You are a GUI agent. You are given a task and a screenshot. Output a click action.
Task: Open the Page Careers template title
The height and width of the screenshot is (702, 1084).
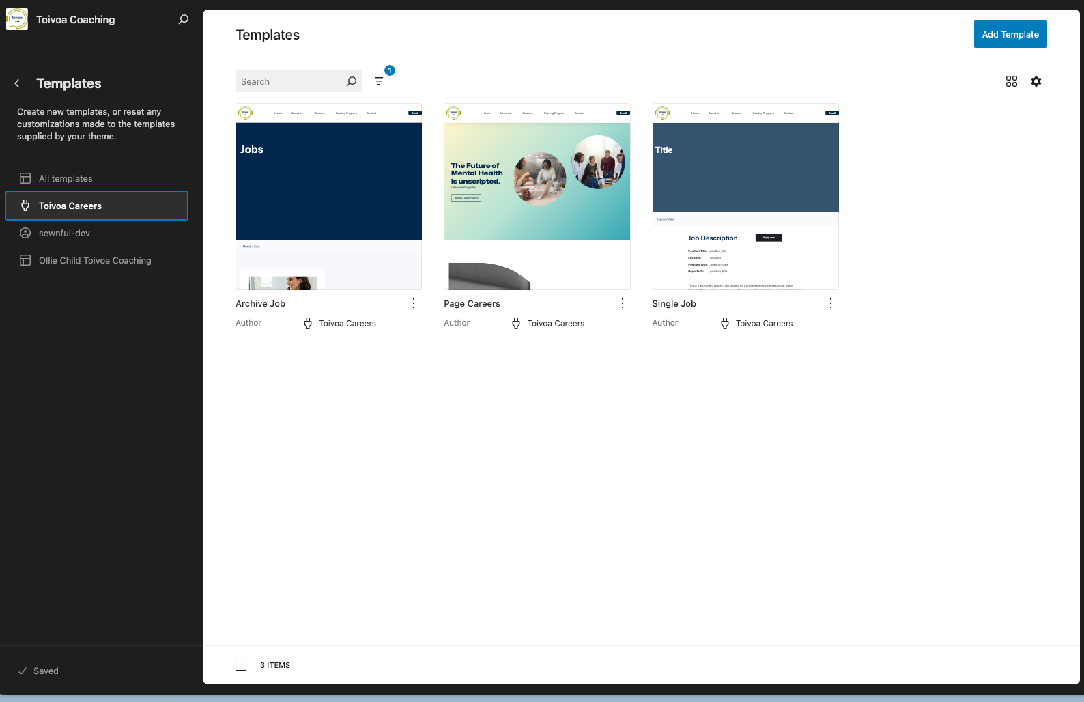(472, 303)
